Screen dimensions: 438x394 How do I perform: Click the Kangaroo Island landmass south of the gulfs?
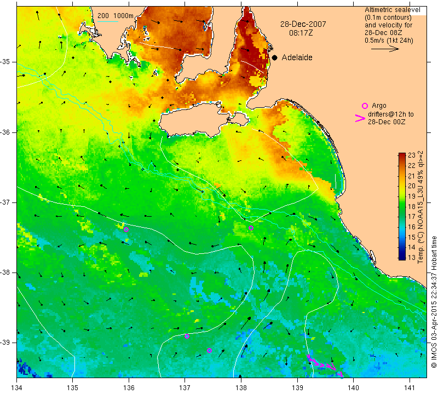point(193,120)
